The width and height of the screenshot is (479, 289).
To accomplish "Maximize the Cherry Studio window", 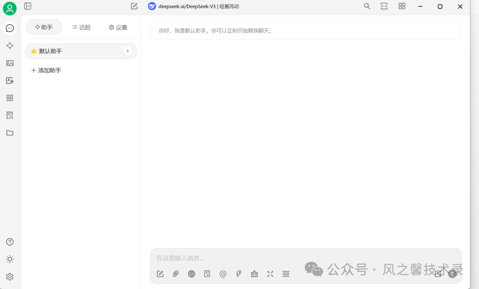I will click(x=440, y=6).
